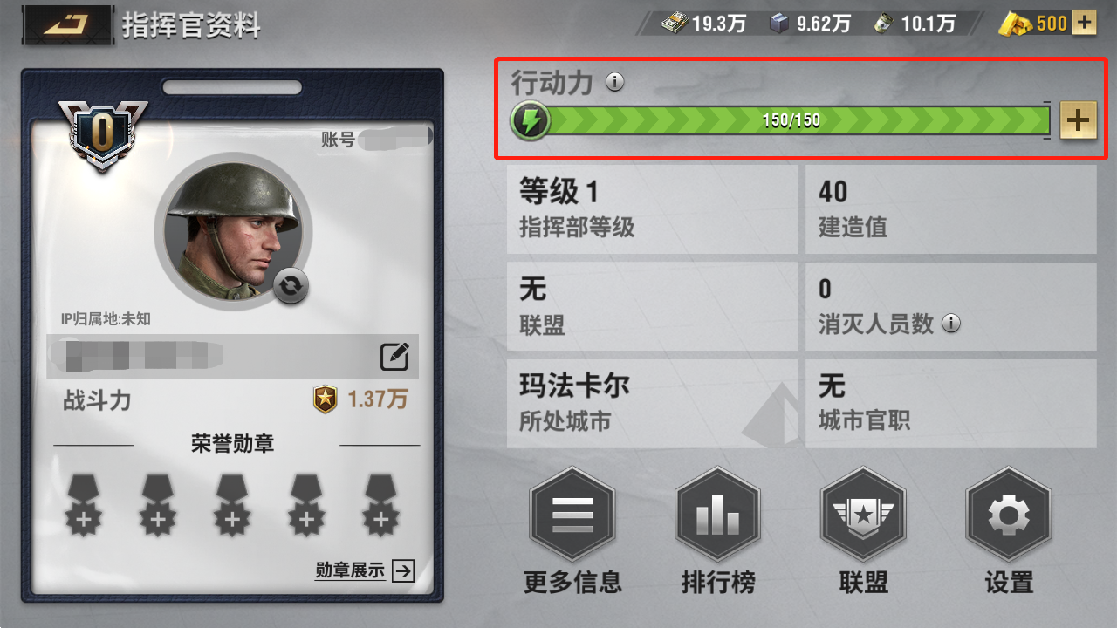Open 勋章展示 arrow link
Image resolution: width=1117 pixels, height=628 pixels.
(x=365, y=571)
